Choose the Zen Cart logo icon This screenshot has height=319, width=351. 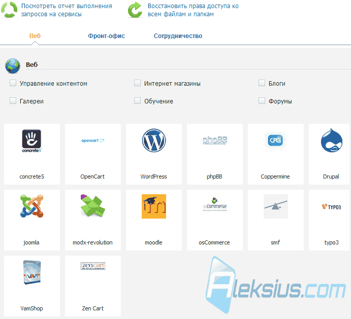(x=92, y=266)
